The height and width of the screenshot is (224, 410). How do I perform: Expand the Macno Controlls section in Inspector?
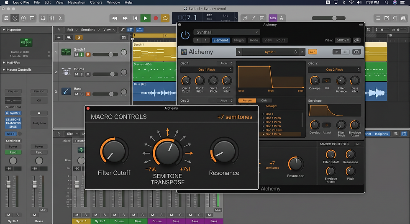(4, 70)
